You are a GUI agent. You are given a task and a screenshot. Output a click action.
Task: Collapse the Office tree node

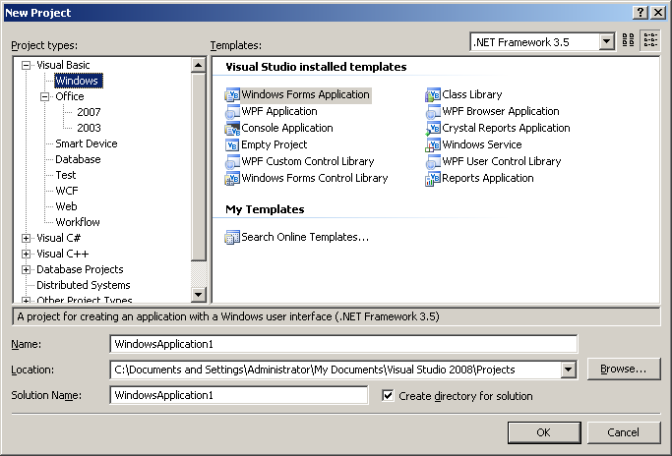45,96
